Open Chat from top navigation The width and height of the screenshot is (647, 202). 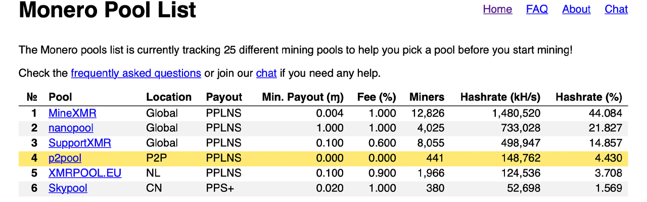(616, 9)
